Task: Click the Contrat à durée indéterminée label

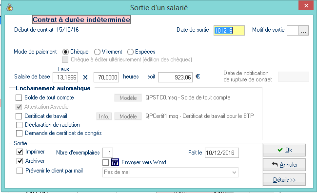Action: (x=81, y=19)
